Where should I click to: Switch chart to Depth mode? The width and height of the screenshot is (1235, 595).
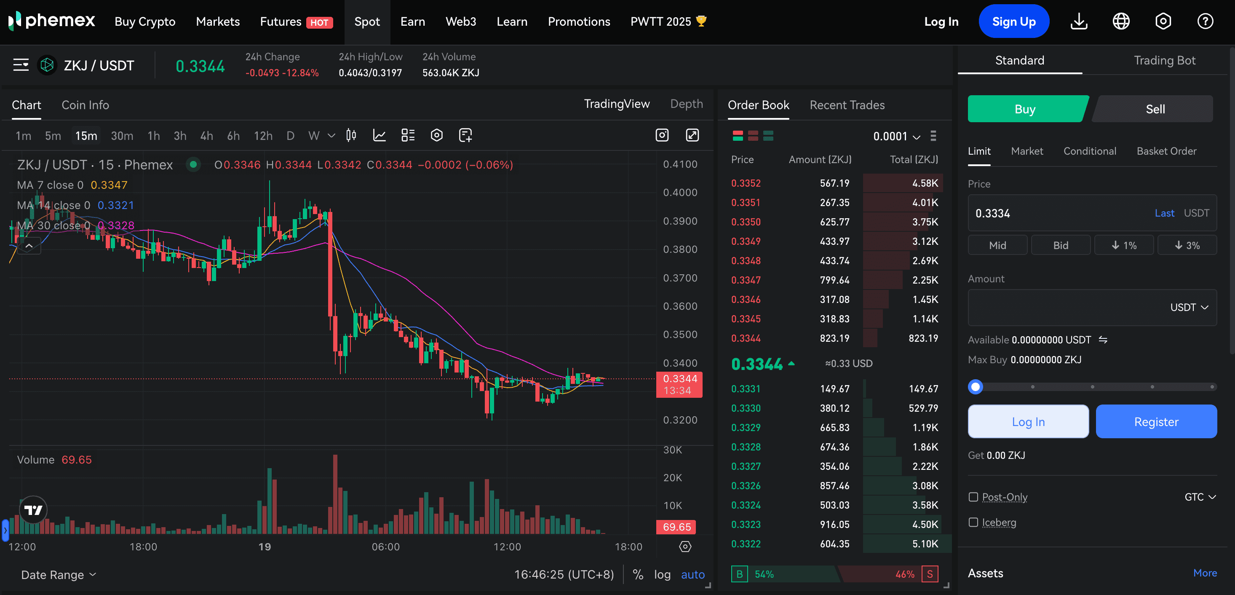click(x=687, y=104)
